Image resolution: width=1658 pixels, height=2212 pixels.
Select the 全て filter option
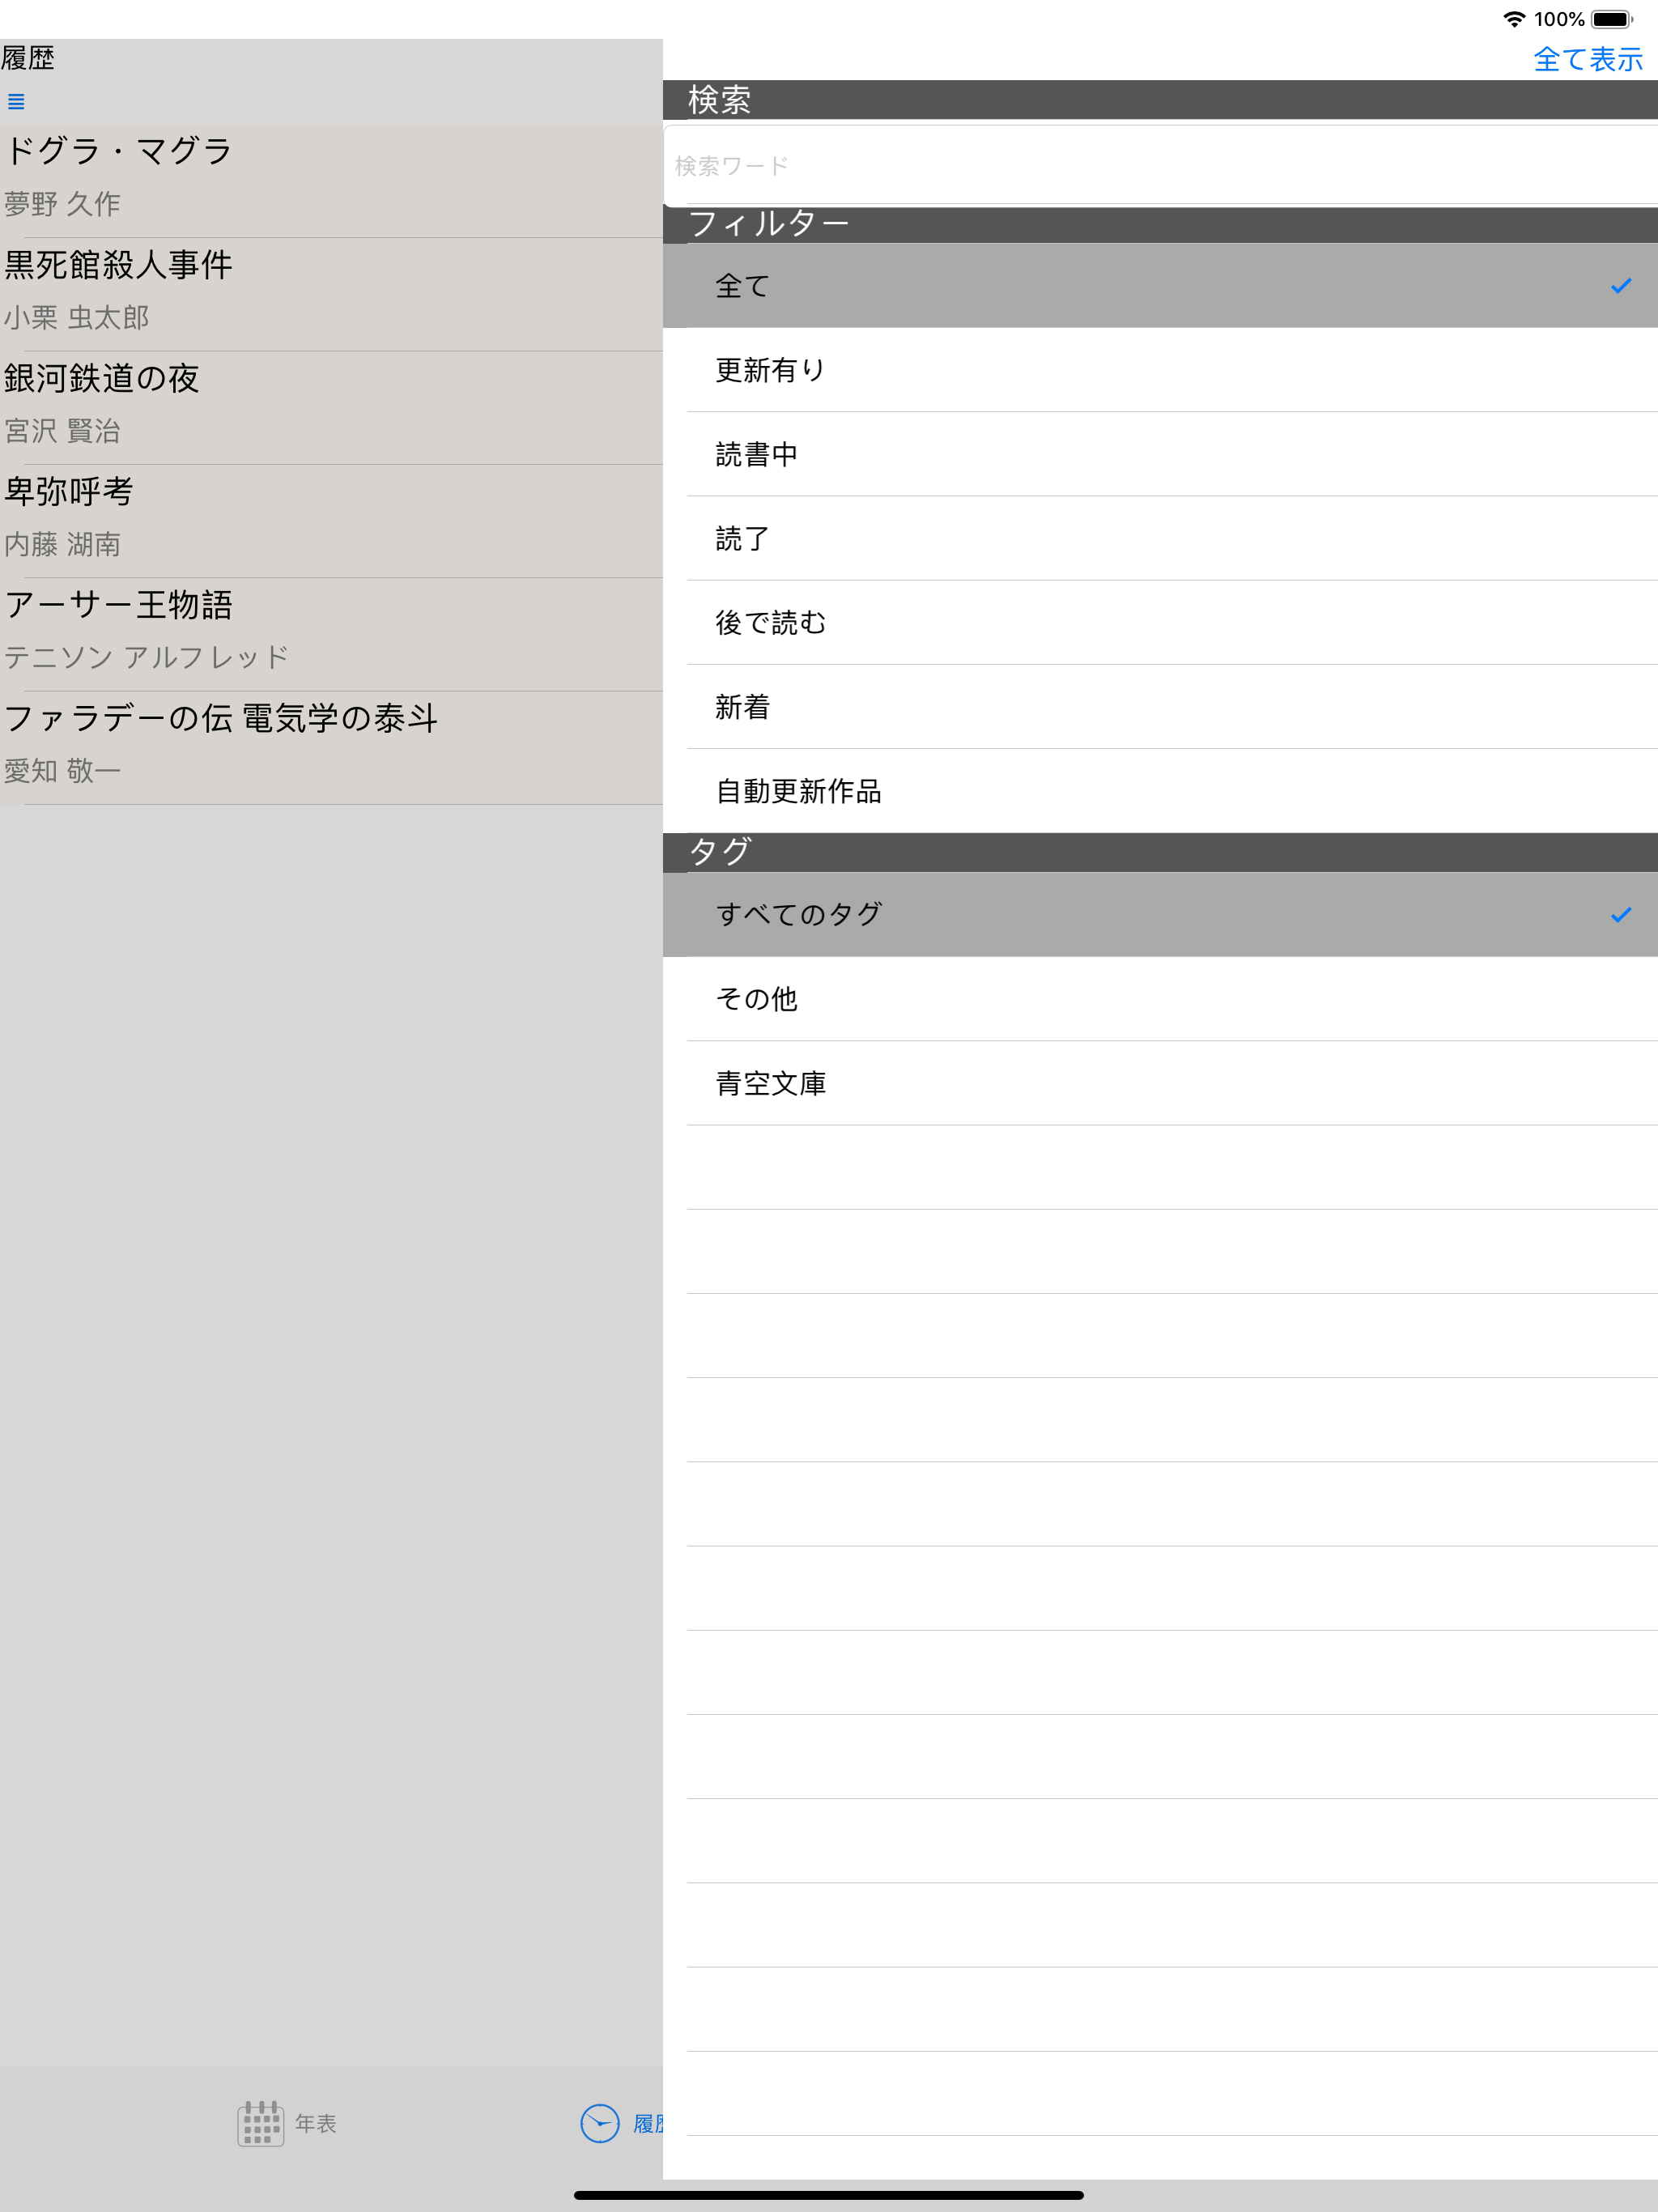1160,286
